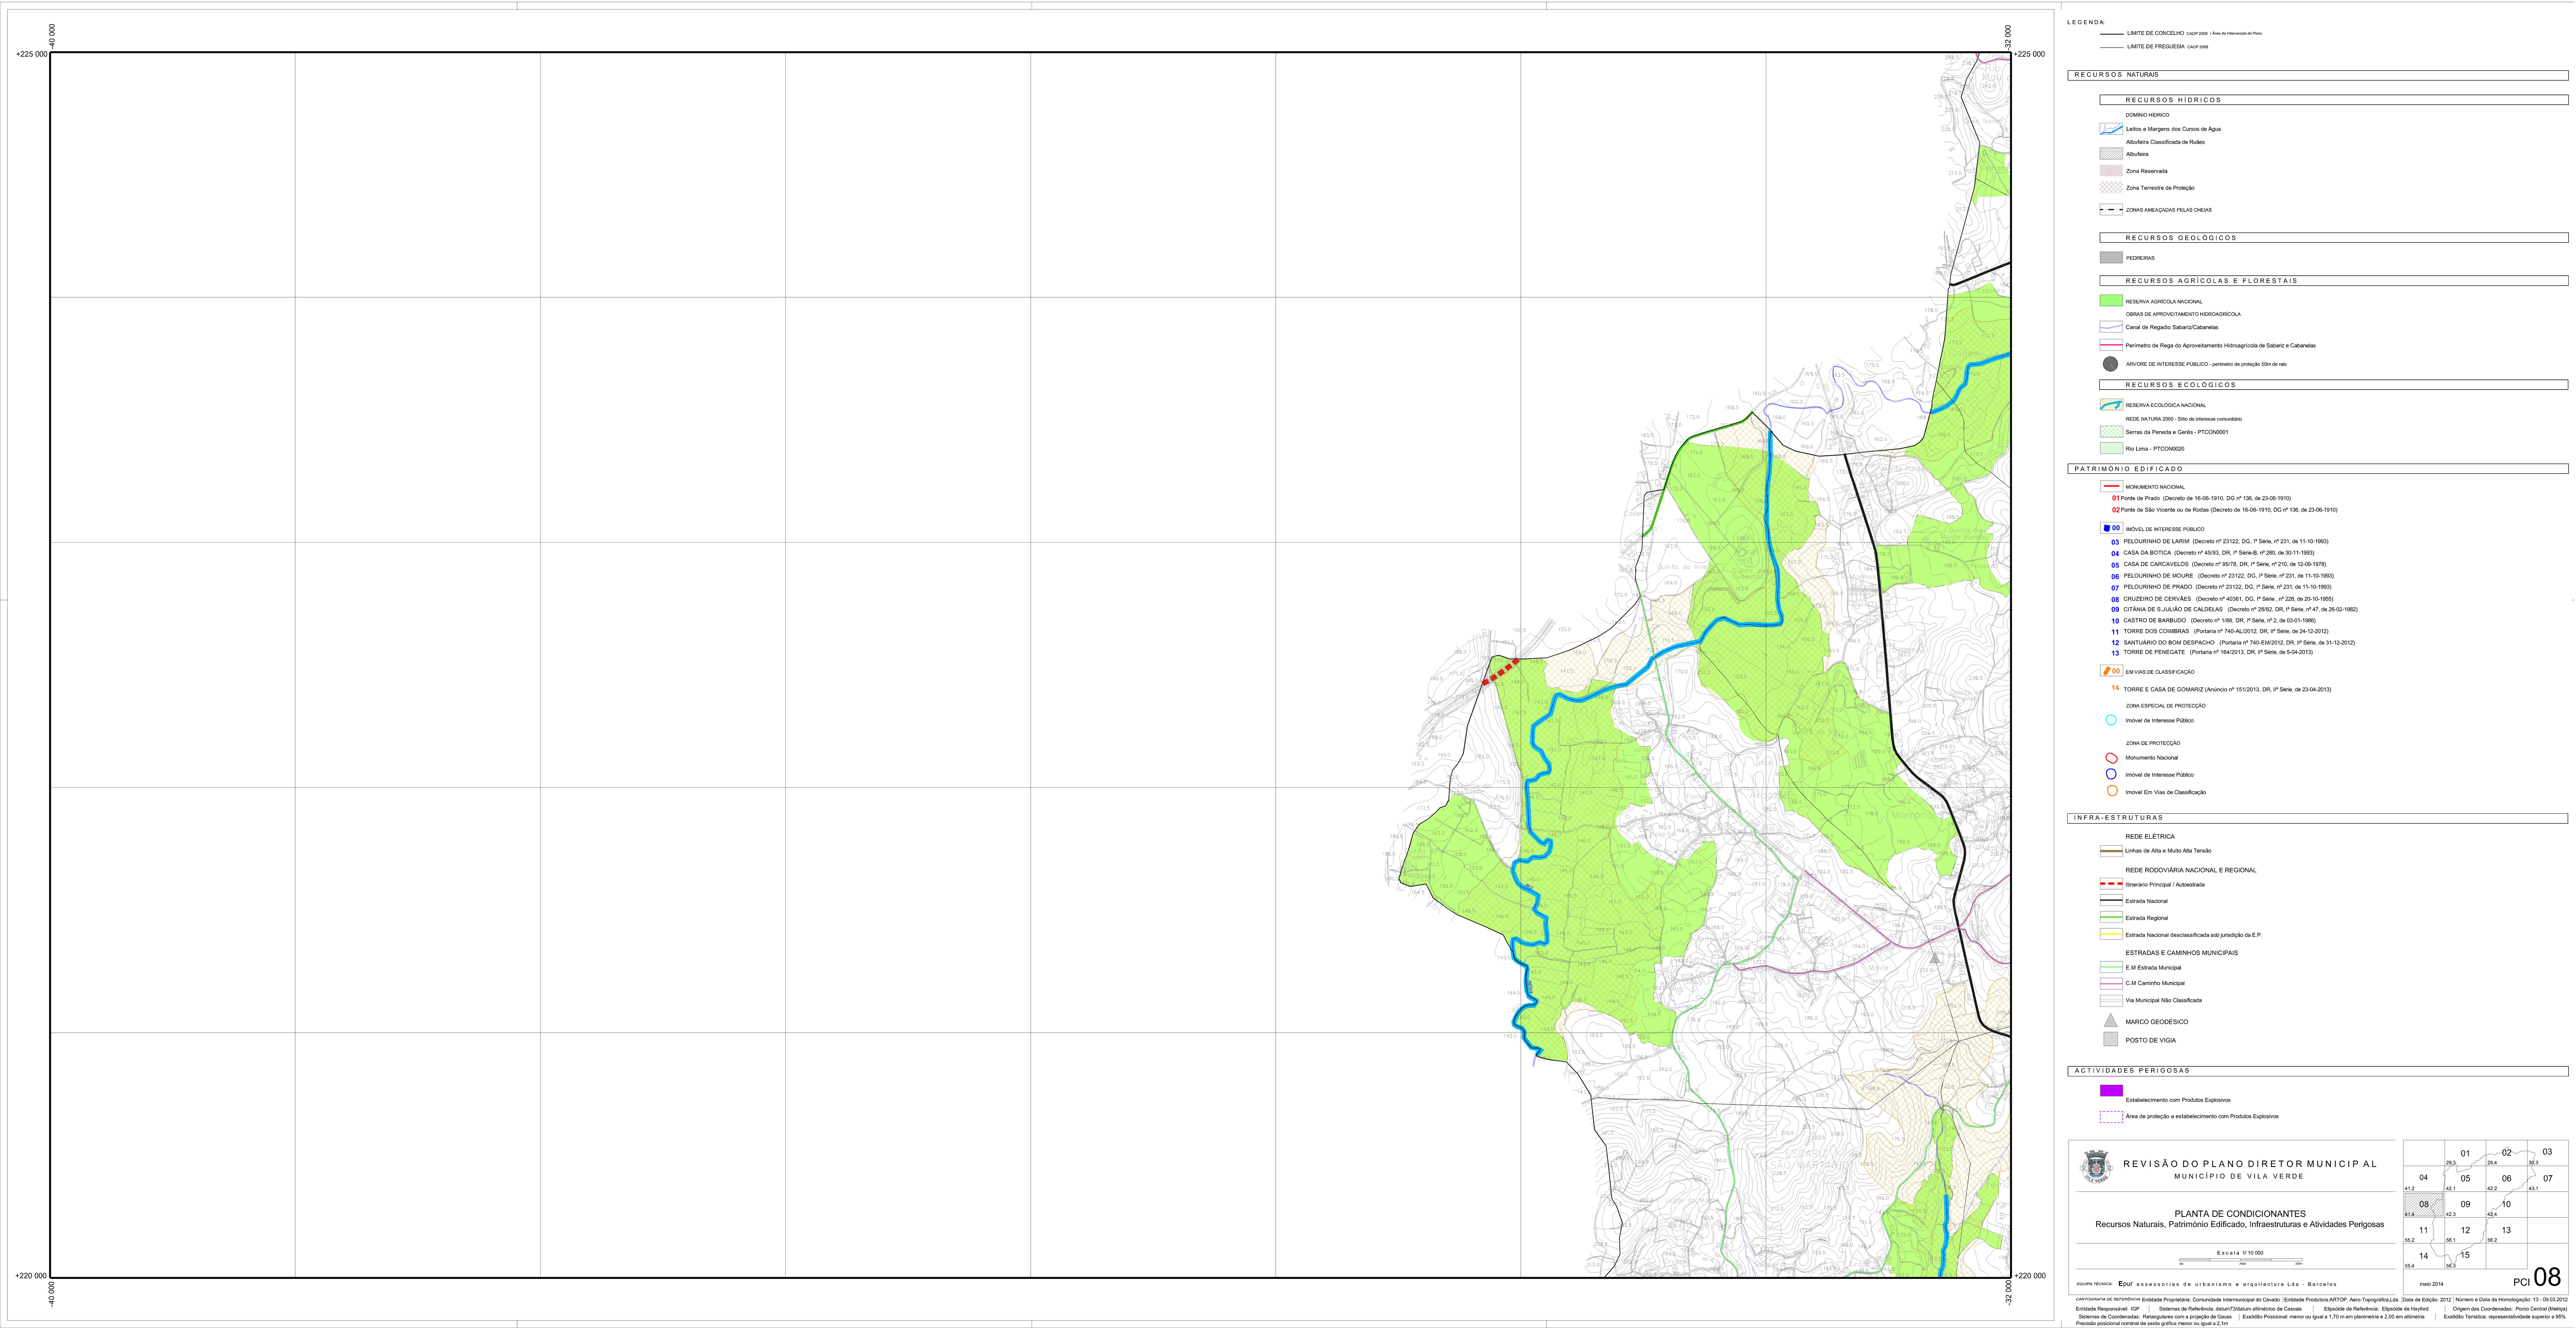Select the cyan Zona Especial de Protecção circle
Screen dimensions: 2576x1328
click(2111, 720)
